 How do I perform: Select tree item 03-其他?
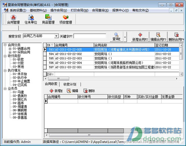point(18,67)
